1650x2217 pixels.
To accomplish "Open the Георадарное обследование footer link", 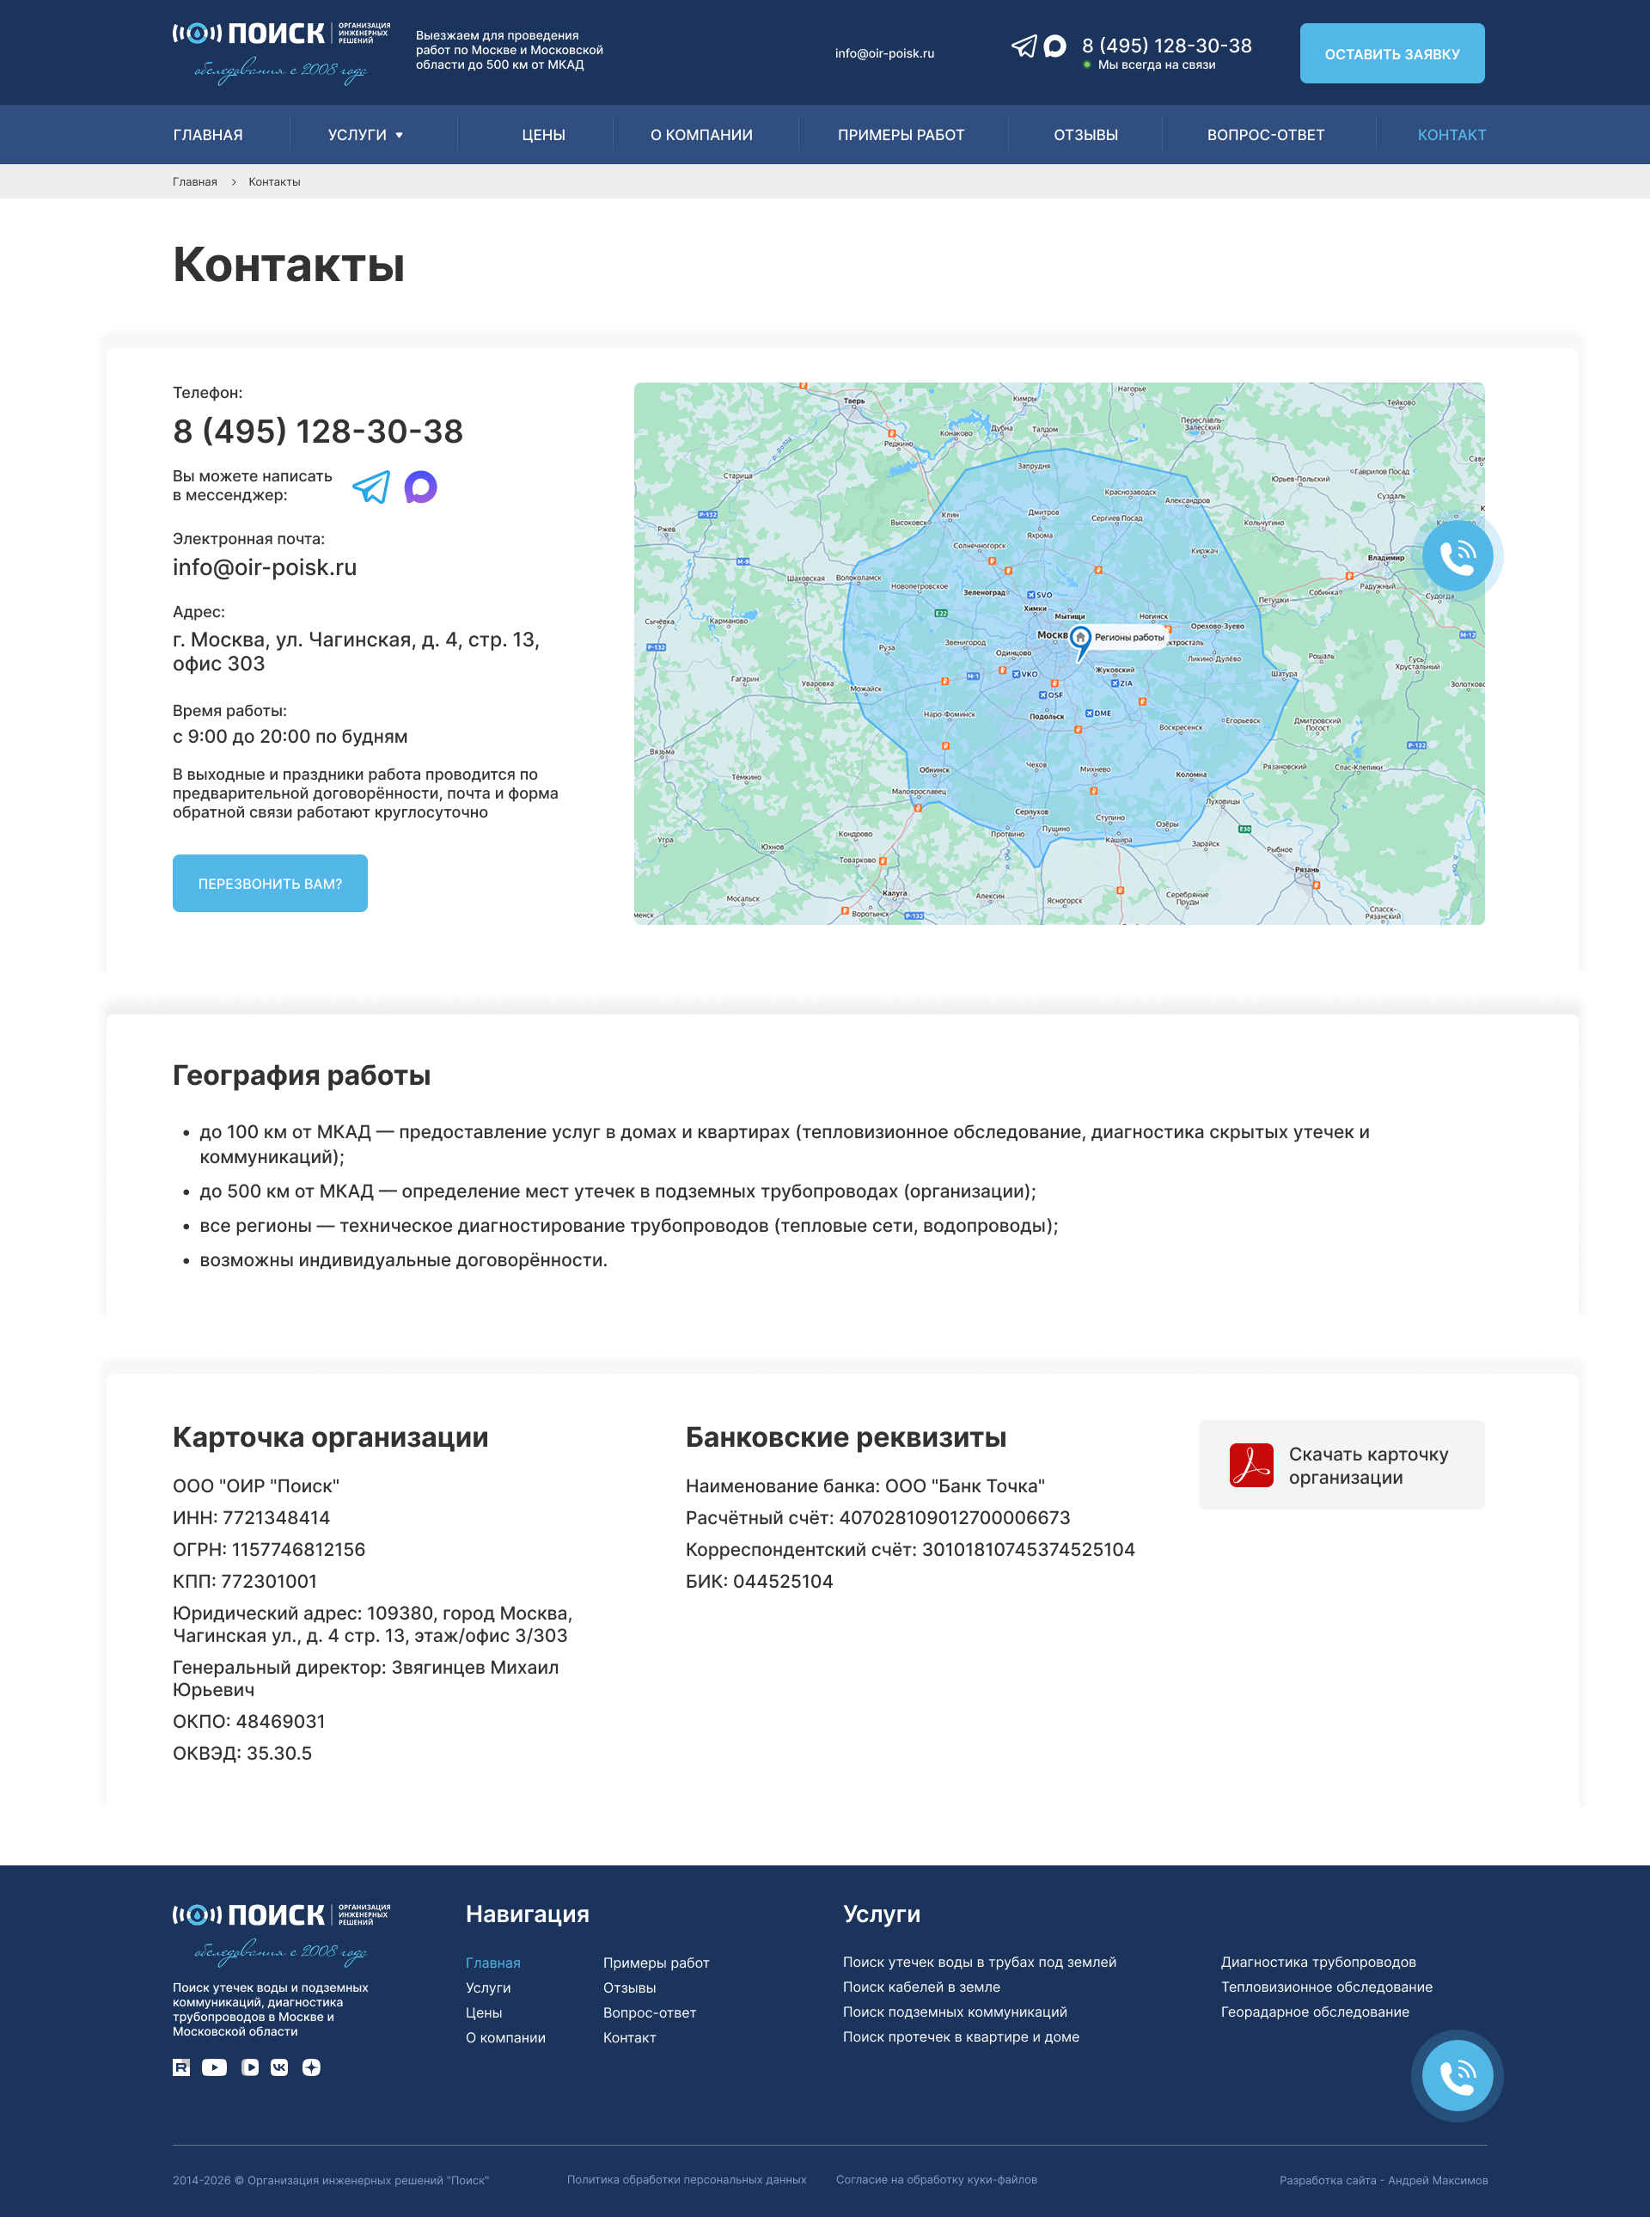I will tap(1314, 2012).
